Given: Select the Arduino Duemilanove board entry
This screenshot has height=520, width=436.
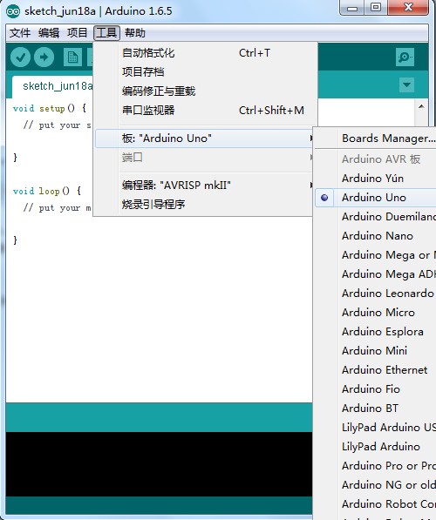Looking at the screenshot, I should (x=375, y=217).
